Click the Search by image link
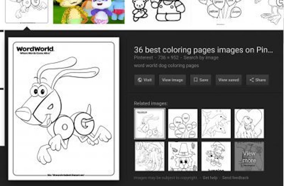The image size is (284, 186). pos(201,58)
